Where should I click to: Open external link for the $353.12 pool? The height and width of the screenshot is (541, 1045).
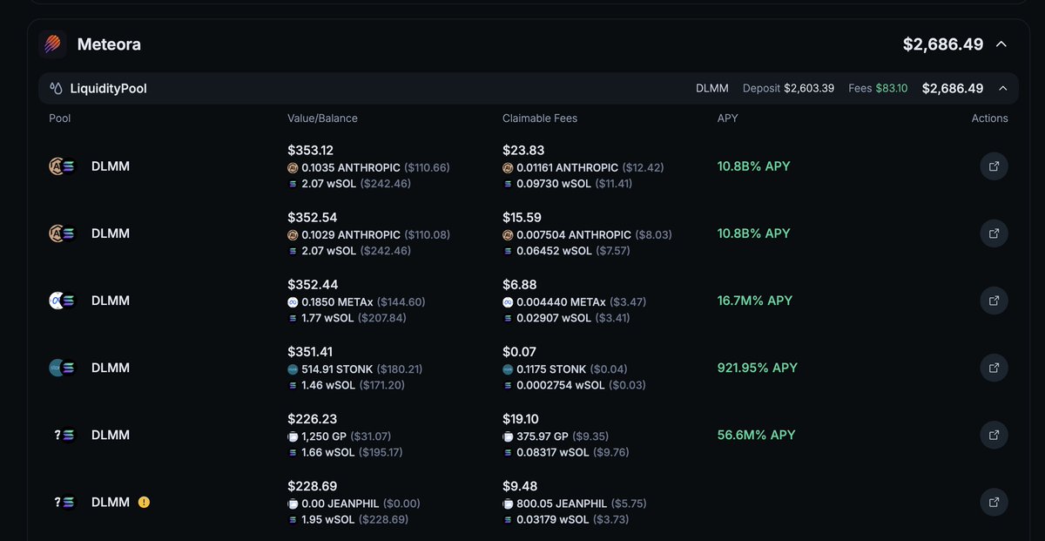[x=994, y=166]
